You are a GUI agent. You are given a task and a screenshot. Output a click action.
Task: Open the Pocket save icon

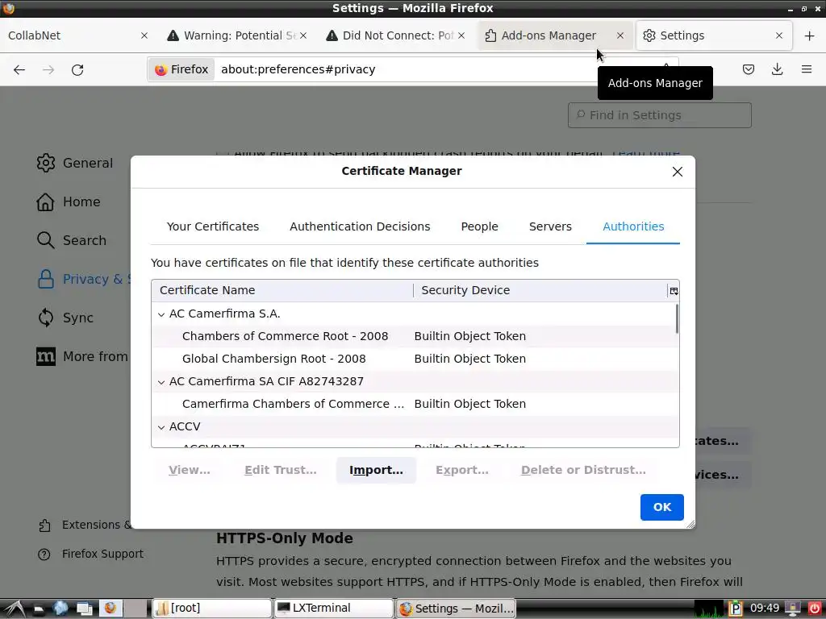tap(748, 69)
